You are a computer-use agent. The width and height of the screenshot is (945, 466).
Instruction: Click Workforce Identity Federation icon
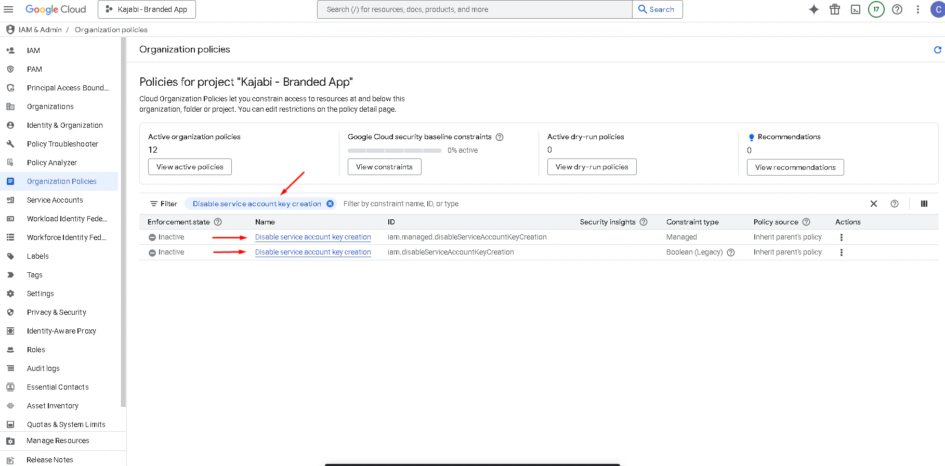click(10, 237)
